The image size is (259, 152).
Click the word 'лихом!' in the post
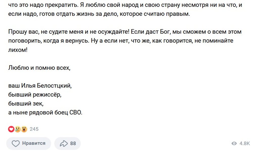[x=18, y=50]
